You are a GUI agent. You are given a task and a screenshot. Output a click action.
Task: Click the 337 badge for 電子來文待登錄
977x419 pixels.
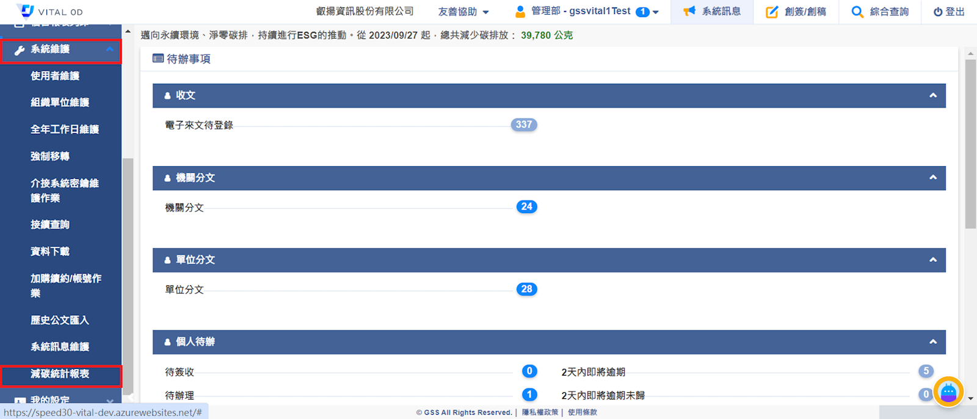coord(523,125)
